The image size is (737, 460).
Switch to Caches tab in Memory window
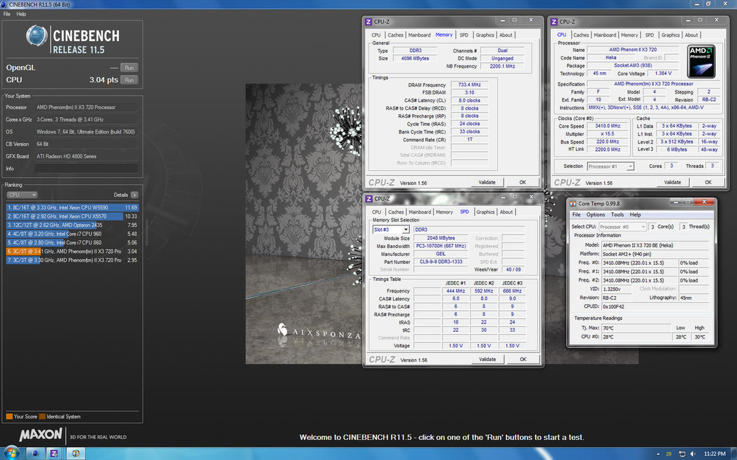pyautogui.click(x=395, y=35)
